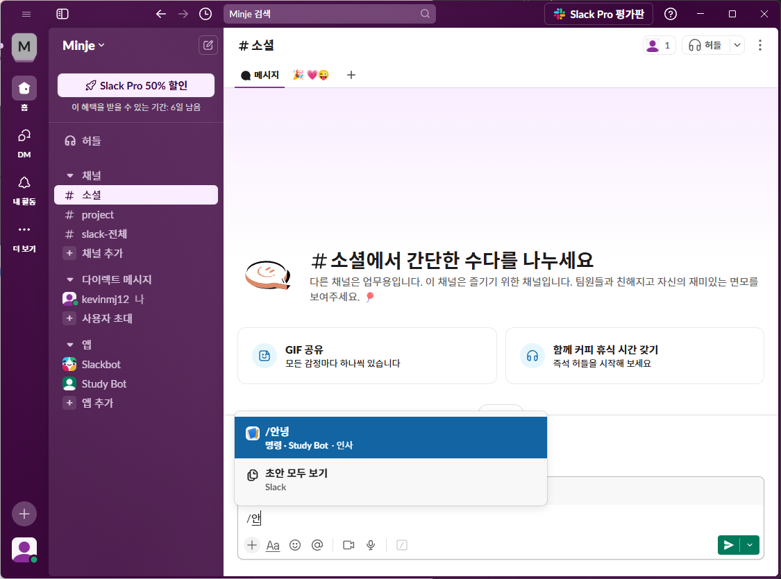Toggle the sidebar panel icon
781x579 pixels.
pyautogui.click(x=62, y=14)
